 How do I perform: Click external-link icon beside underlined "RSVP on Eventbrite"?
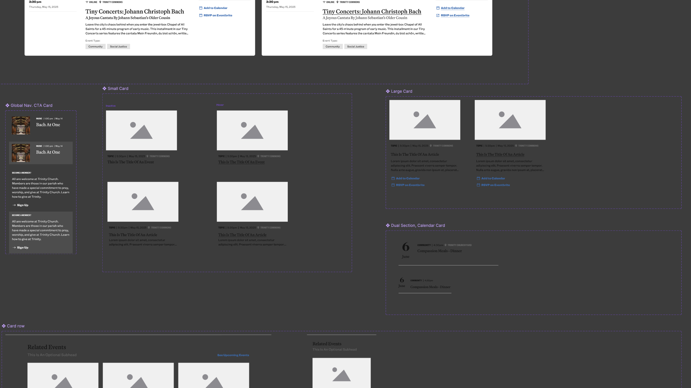pyautogui.click(x=438, y=15)
